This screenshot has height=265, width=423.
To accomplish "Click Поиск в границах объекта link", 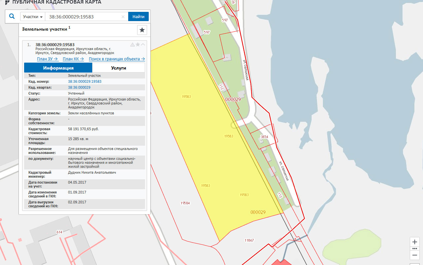I will point(117,59).
